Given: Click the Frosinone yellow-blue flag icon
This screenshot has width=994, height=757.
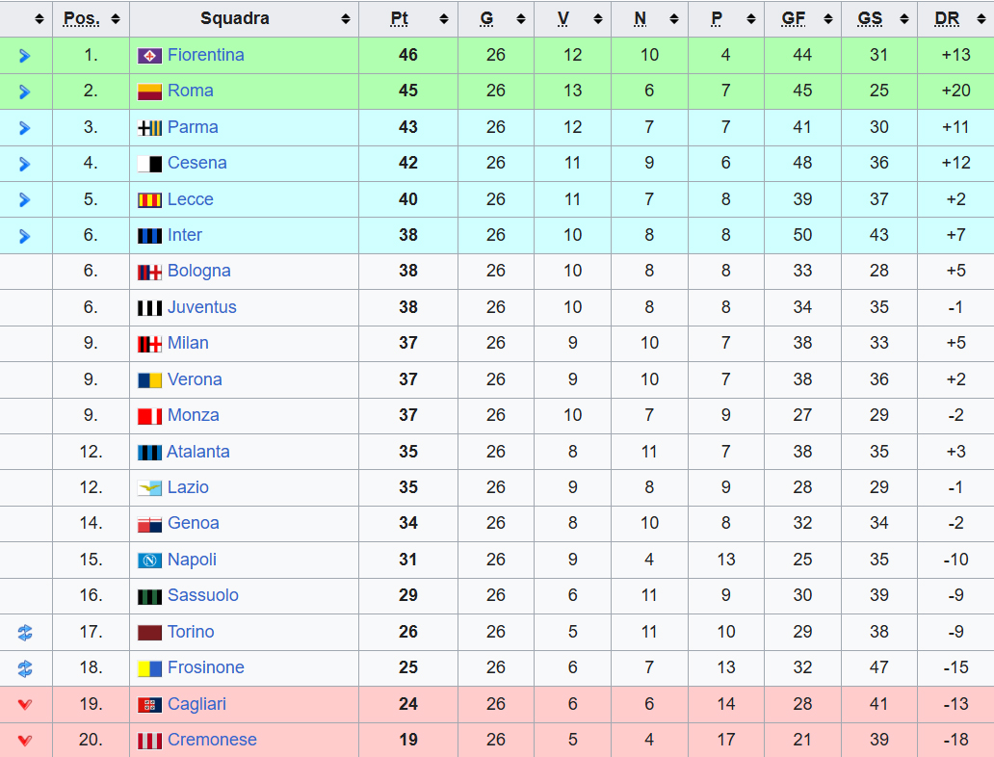Looking at the screenshot, I should pos(149,668).
